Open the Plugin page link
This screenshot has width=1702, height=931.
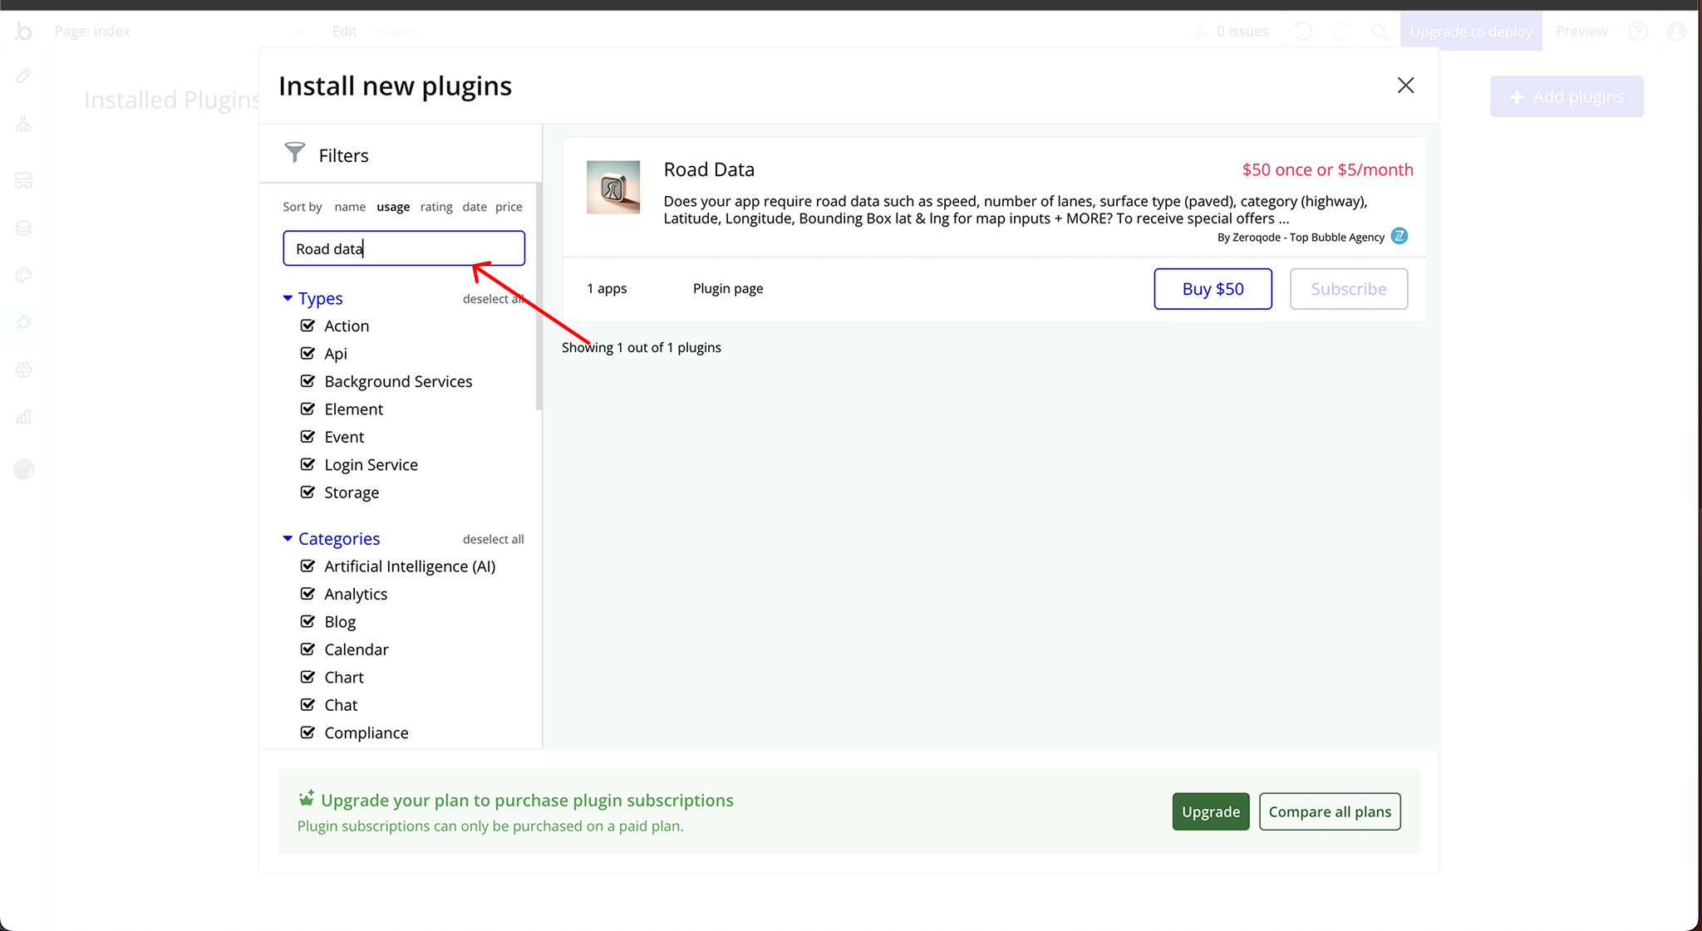click(x=727, y=289)
